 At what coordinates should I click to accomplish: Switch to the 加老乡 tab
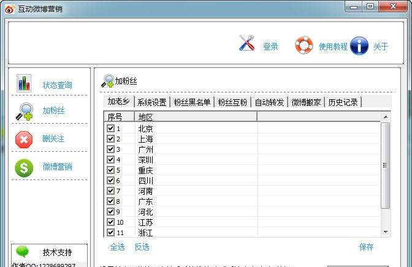[119, 102]
